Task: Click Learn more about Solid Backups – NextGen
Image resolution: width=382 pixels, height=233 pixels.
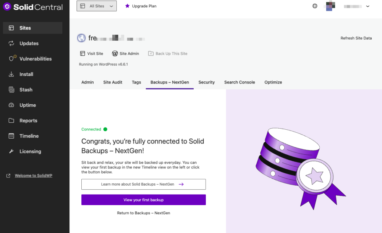Action: coord(143,184)
